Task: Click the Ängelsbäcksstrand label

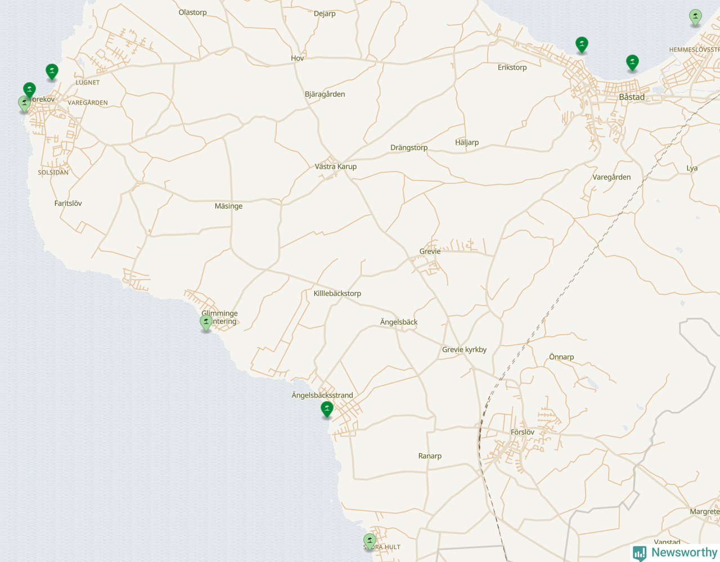Action: tap(322, 395)
